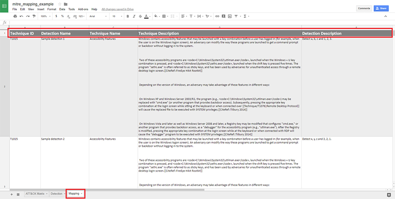Open the Explore button bottom right
The width and height of the screenshot is (395, 199).
coord(389,195)
